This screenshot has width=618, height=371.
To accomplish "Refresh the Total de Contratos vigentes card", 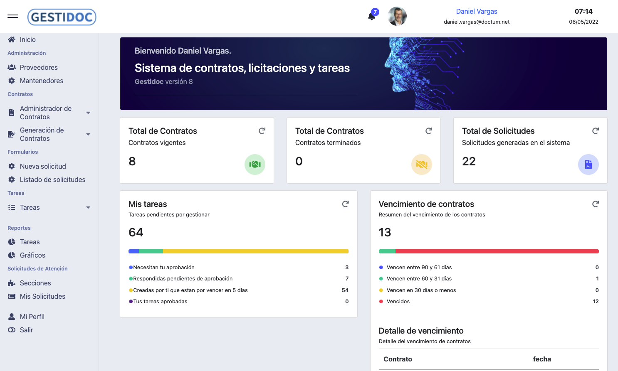I will [262, 130].
